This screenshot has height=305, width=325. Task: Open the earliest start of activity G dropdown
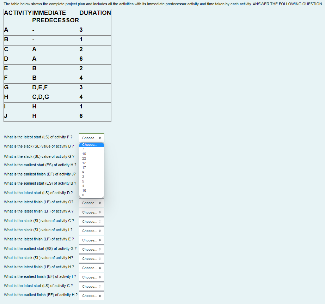(91, 249)
